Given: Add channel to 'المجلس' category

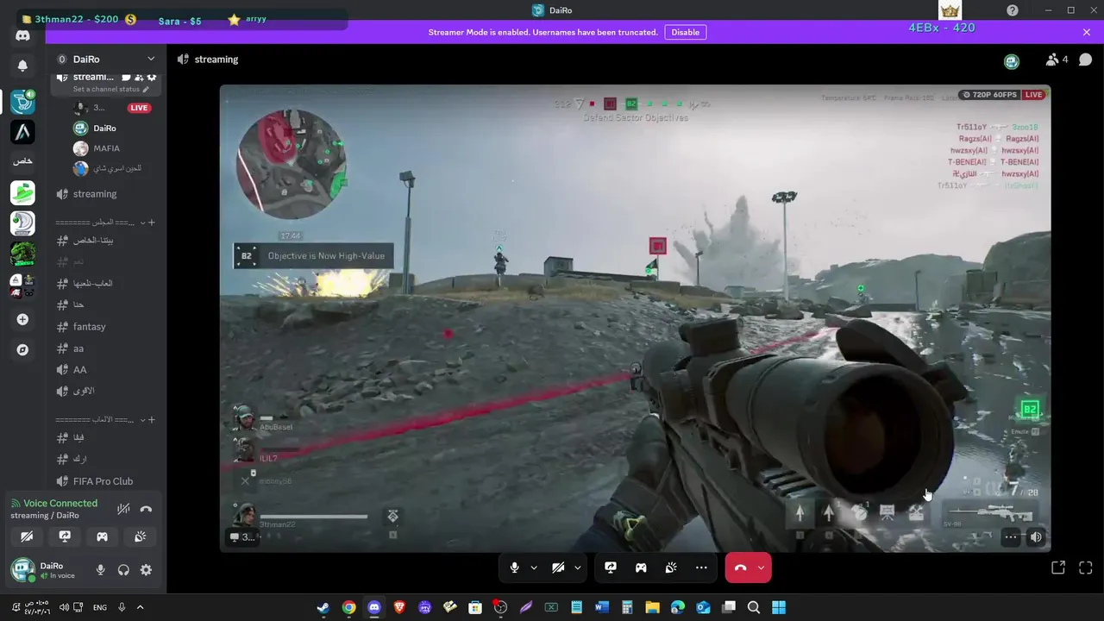Looking at the screenshot, I should (152, 223).
